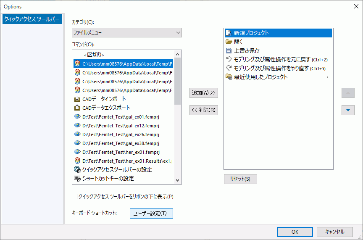363x240 pixels.
Task: Click the 新規プロジェクト icon in right list
Action: tap(229, 33)
